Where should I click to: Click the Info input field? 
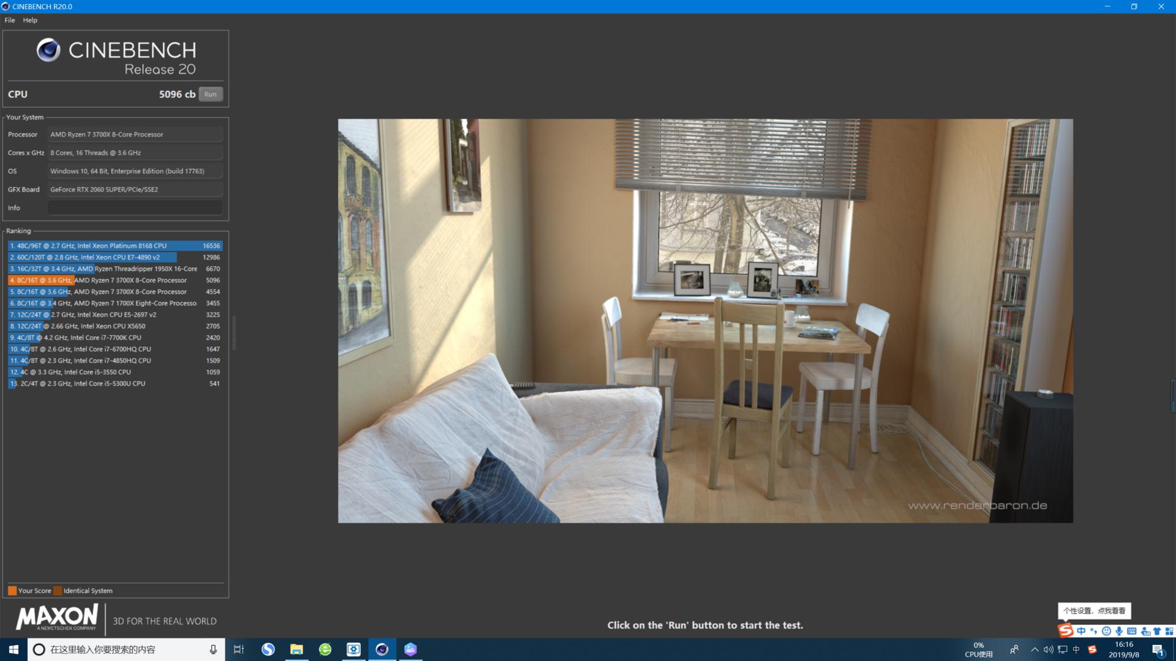(135, 208)
